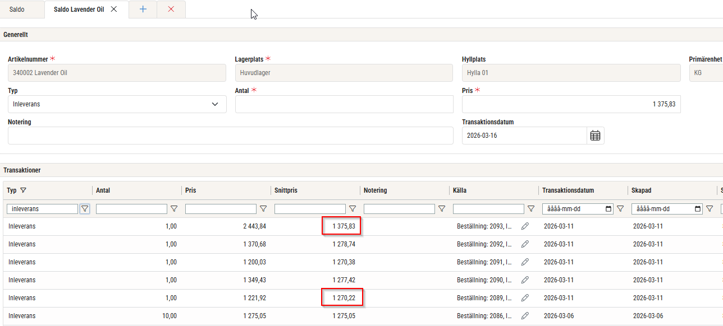The width and height of the screenshot is (723, 326).
Task: Click the Antal input field
Action: [344, 104]
